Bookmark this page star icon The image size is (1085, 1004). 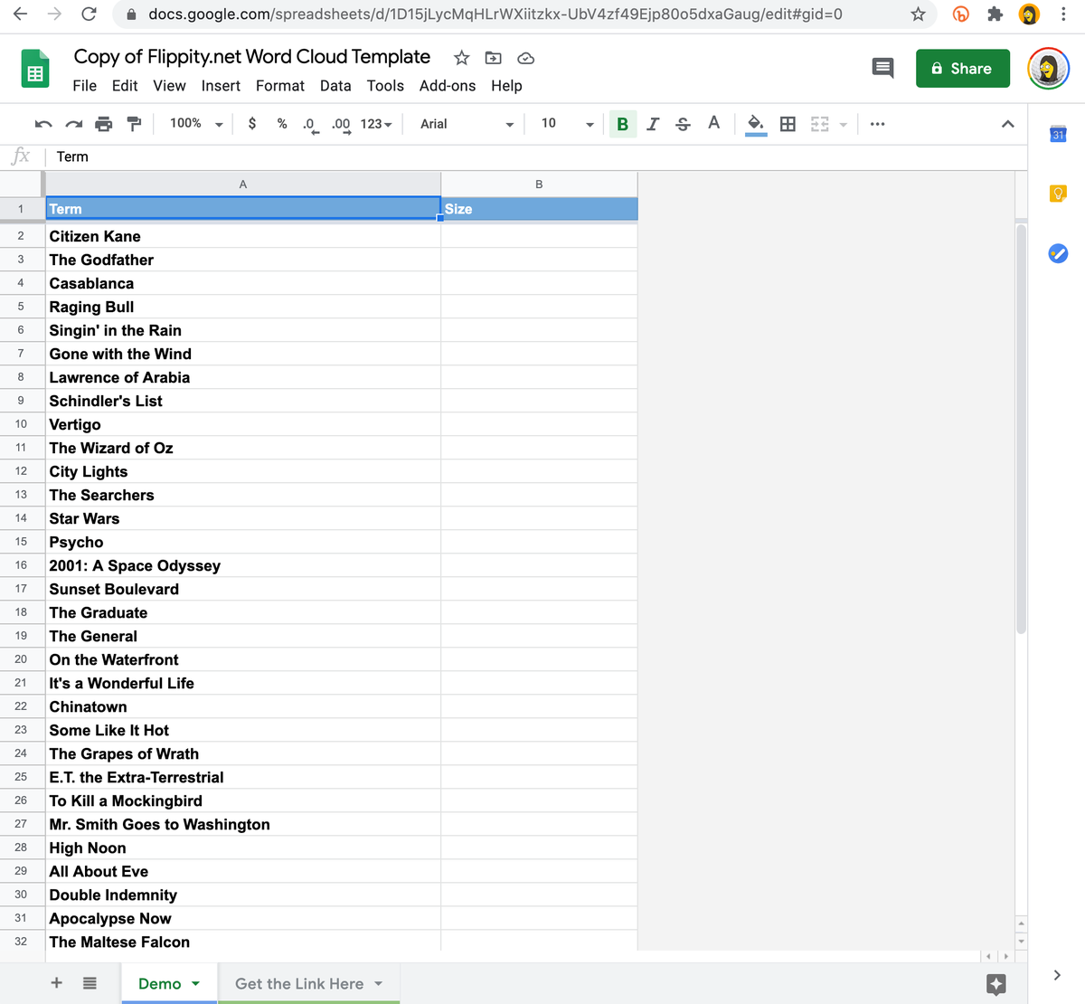[x=918, y=14]
